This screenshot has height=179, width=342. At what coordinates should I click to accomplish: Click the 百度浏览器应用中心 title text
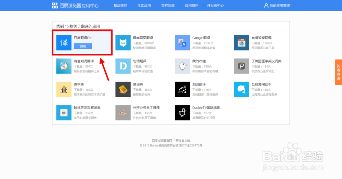[79, 5]
